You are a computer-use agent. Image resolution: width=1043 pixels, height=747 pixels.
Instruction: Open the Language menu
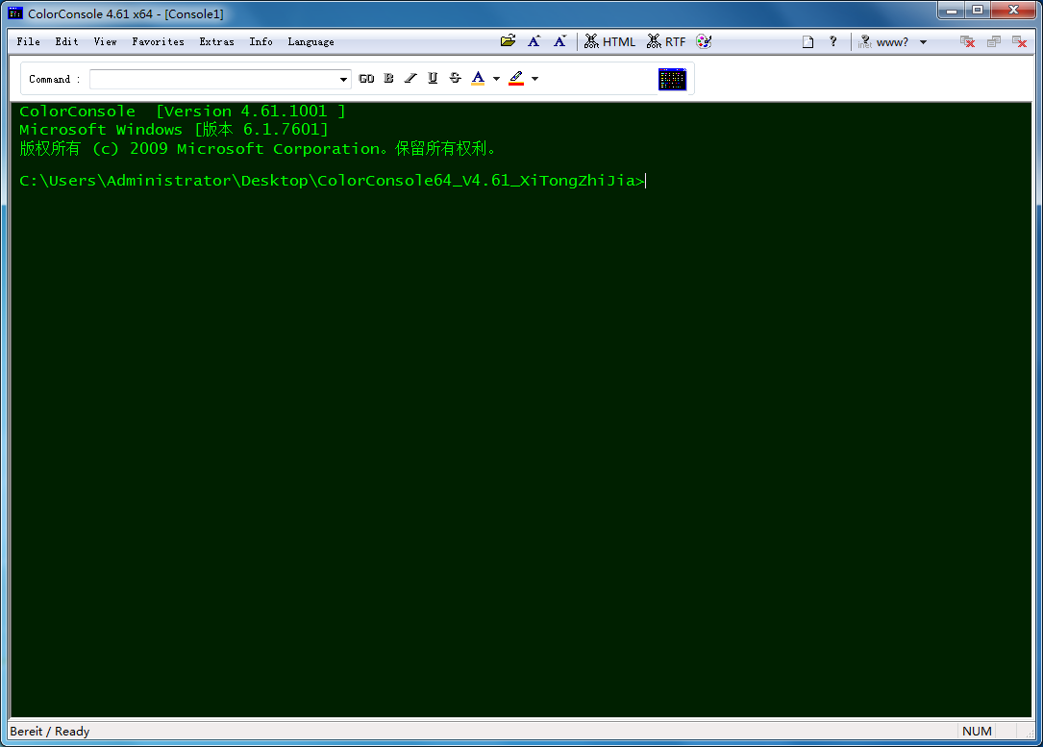point(310,42)
